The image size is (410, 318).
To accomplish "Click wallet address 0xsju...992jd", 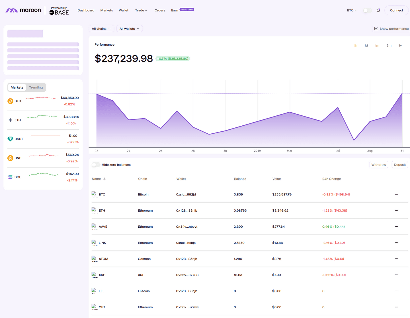I will [186, 194].
